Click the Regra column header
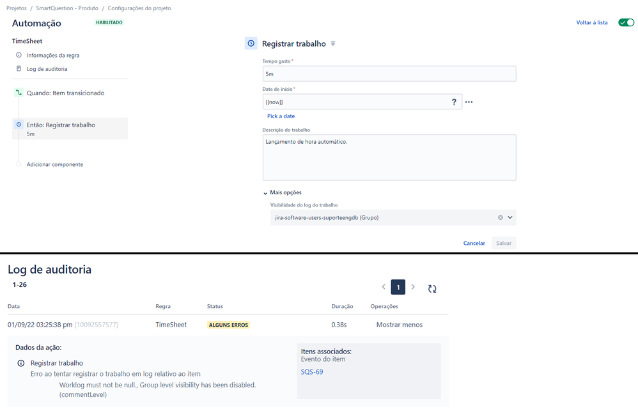638x411 pixels. pyautogui.click(x=163, y=306)
